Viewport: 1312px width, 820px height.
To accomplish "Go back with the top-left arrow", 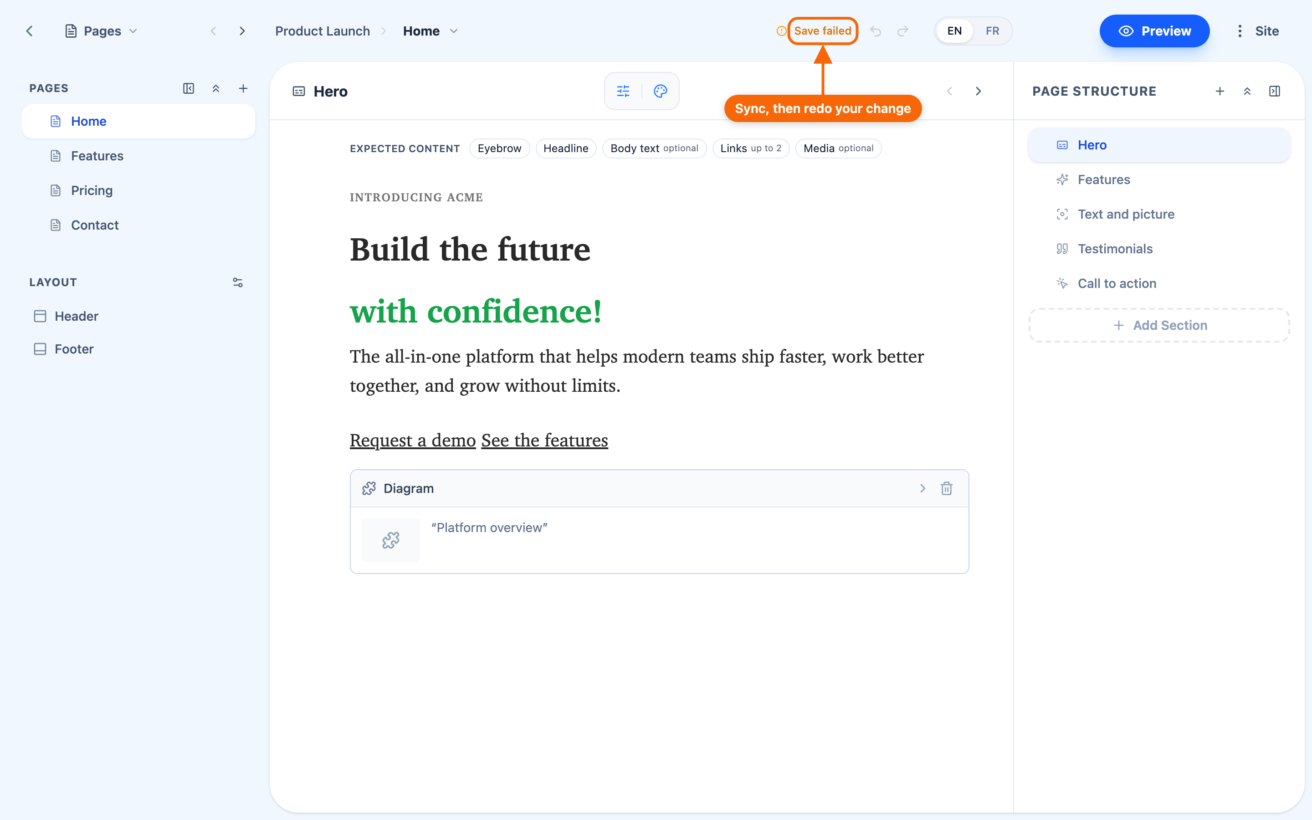I will click(30, 31).
